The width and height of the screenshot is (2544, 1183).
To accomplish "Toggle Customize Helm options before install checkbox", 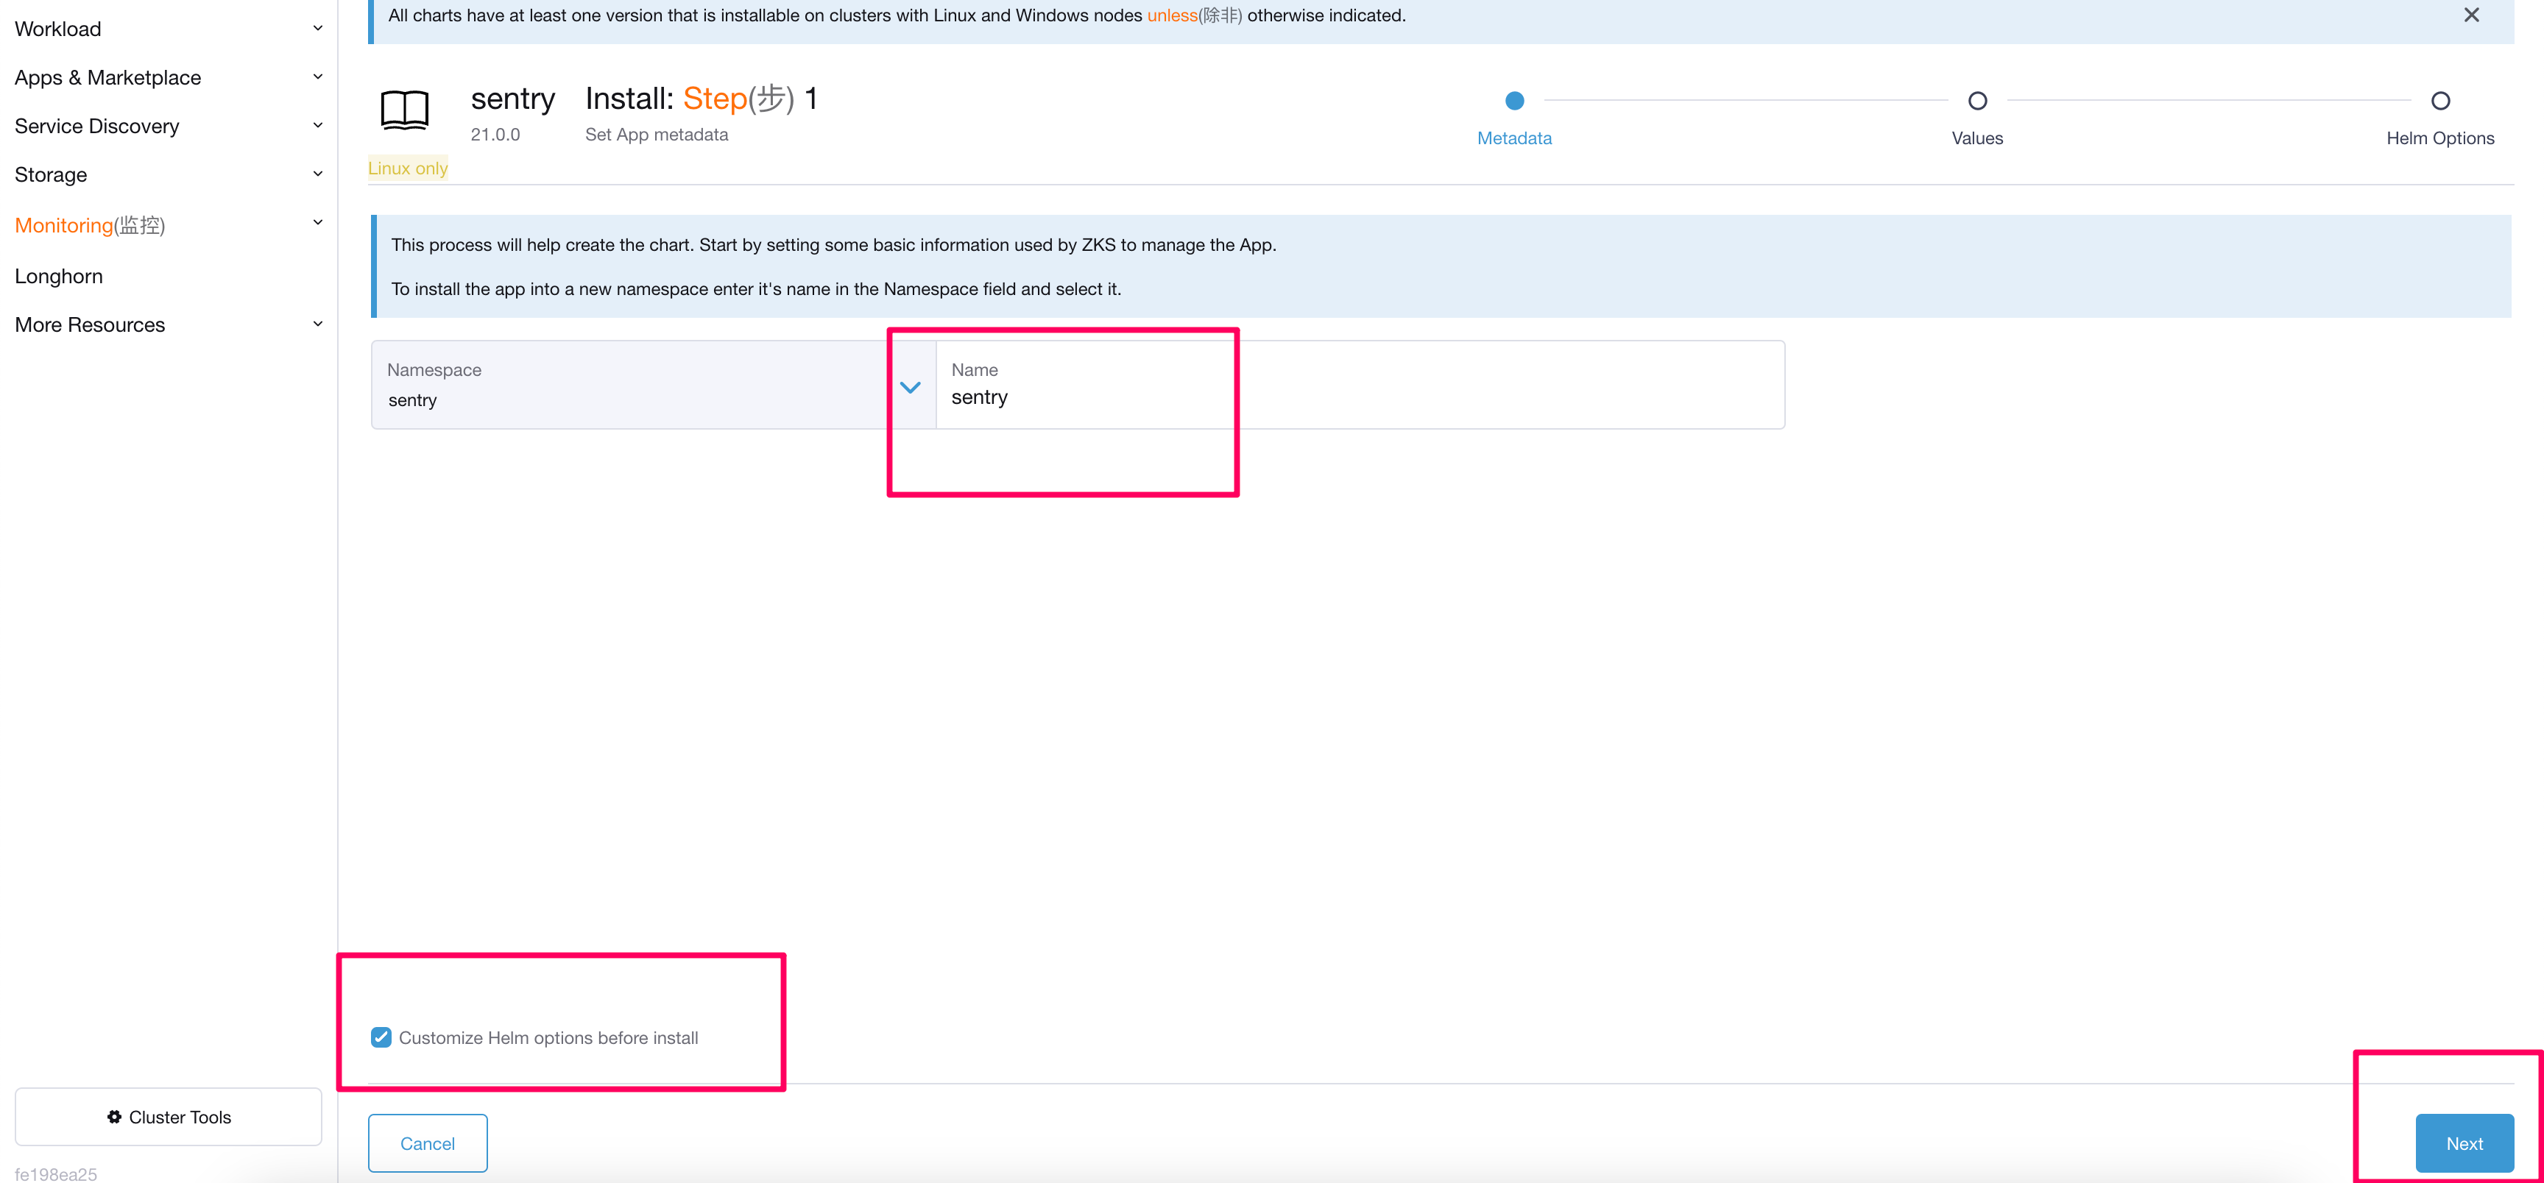I will click(x=381, y=1037).
